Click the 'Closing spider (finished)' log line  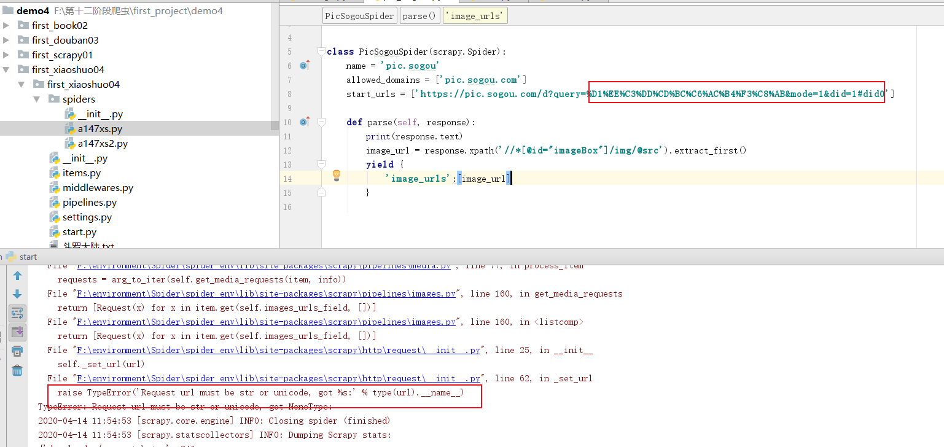coord(214,421)
